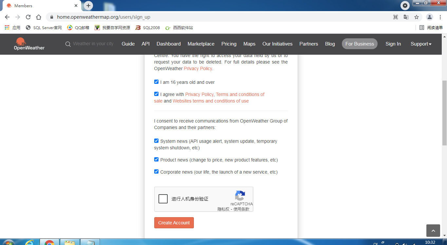447x245 pixels.
Task: Open the Pricing menu item
Action: pyautogui.click(x=229, y=44)
